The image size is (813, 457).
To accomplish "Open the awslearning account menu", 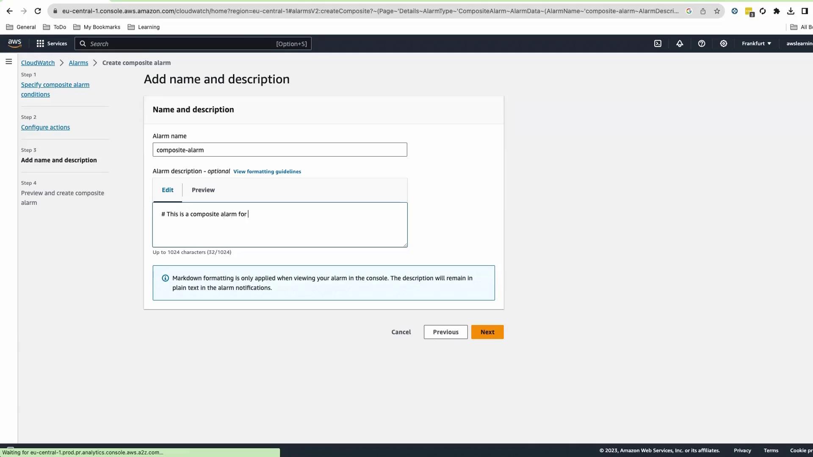I will [799, 44].
